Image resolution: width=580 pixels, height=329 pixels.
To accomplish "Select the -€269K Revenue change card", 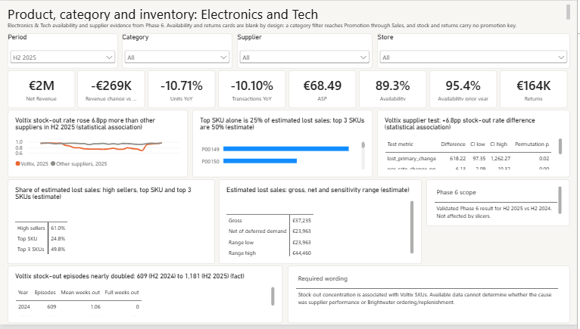I will click(111, 89).
